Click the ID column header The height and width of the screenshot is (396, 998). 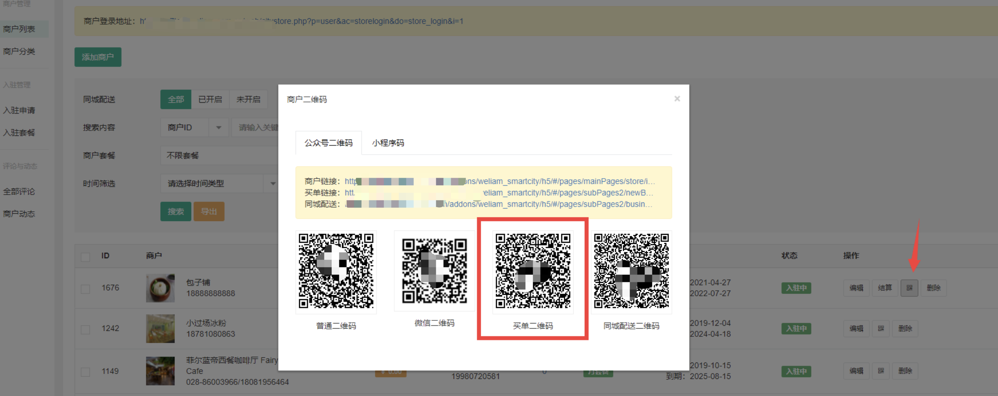point(105,256)
